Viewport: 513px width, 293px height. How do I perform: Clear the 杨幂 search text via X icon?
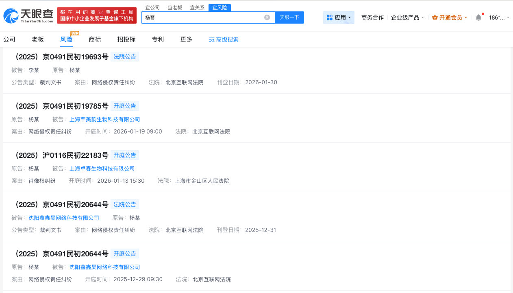coord(267,17)
